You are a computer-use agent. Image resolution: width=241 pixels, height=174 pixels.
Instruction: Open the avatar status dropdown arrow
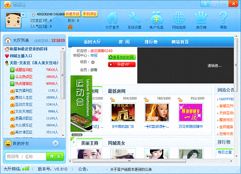coord(23,15)
